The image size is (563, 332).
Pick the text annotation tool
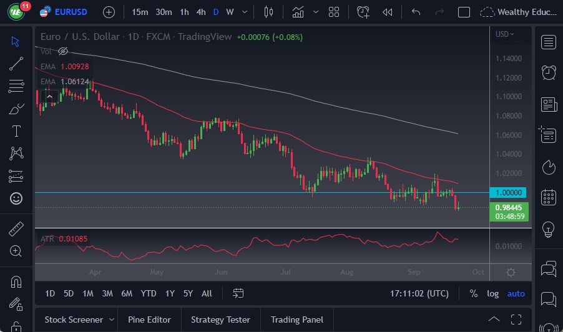pyautogui.click(x=16, y=131)
